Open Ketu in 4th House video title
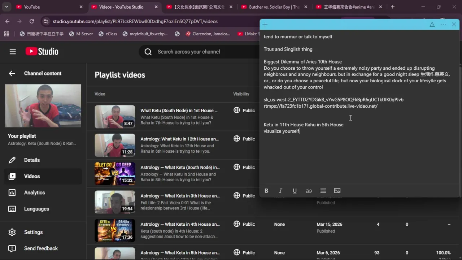This screenshot has height=260, width=462. pyautogui.click(x=180, y=224)
